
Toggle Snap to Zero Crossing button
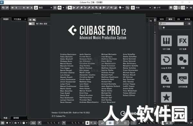127,8
